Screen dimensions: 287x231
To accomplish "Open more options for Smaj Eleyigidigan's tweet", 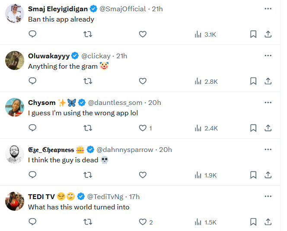I will [x=268, y=9].
